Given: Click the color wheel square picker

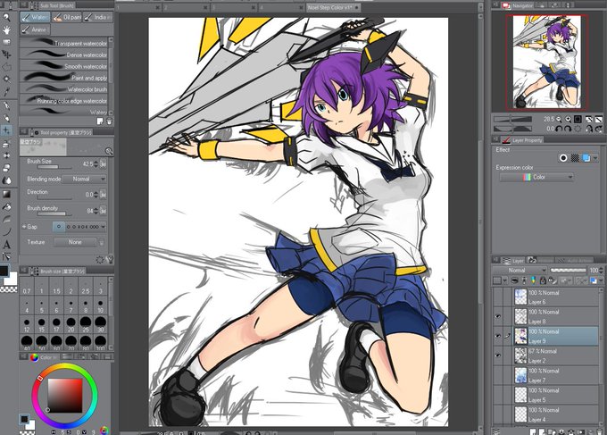Looking at the screenshot, I should tap(65, 396).
